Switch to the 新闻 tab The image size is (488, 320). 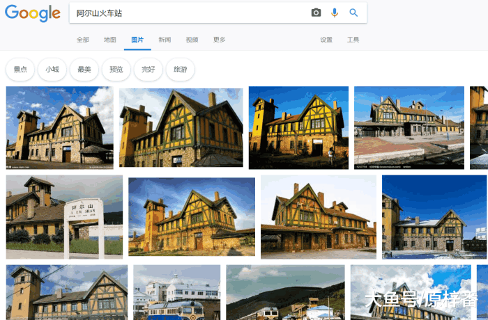tap(165, 40)
